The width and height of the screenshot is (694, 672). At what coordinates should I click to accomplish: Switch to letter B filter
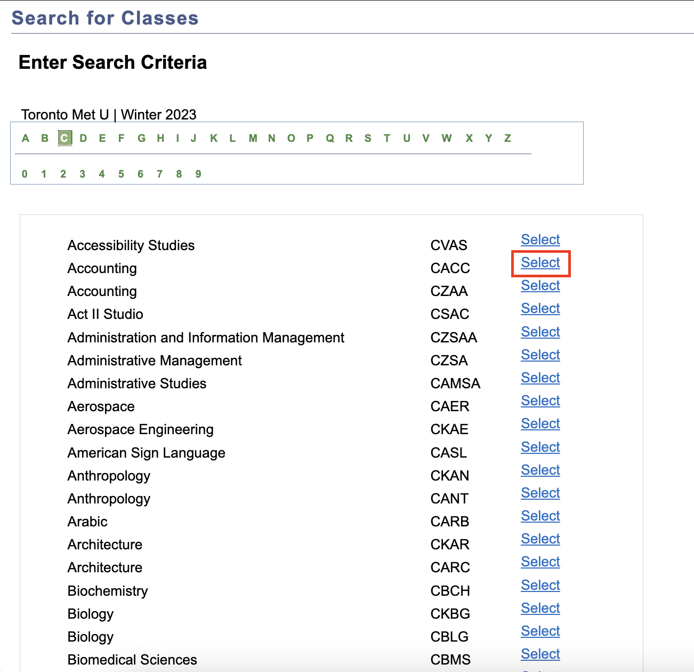click(x=45, y=139)
